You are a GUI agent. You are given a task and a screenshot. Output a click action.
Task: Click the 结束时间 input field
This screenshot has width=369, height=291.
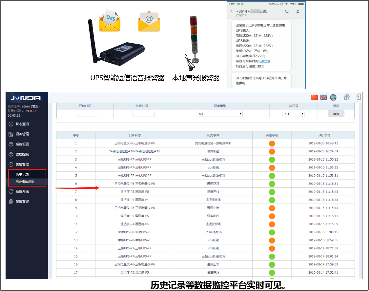pos(144,114)
